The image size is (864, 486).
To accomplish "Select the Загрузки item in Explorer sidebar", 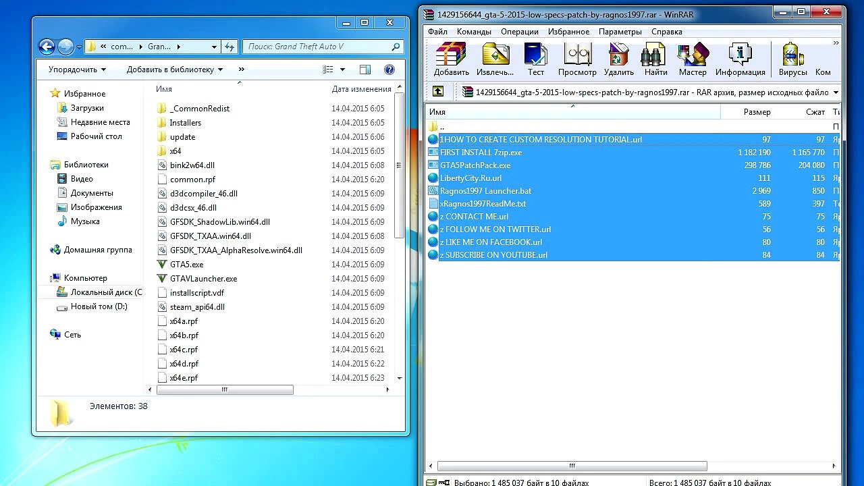I will coord(87,108).
